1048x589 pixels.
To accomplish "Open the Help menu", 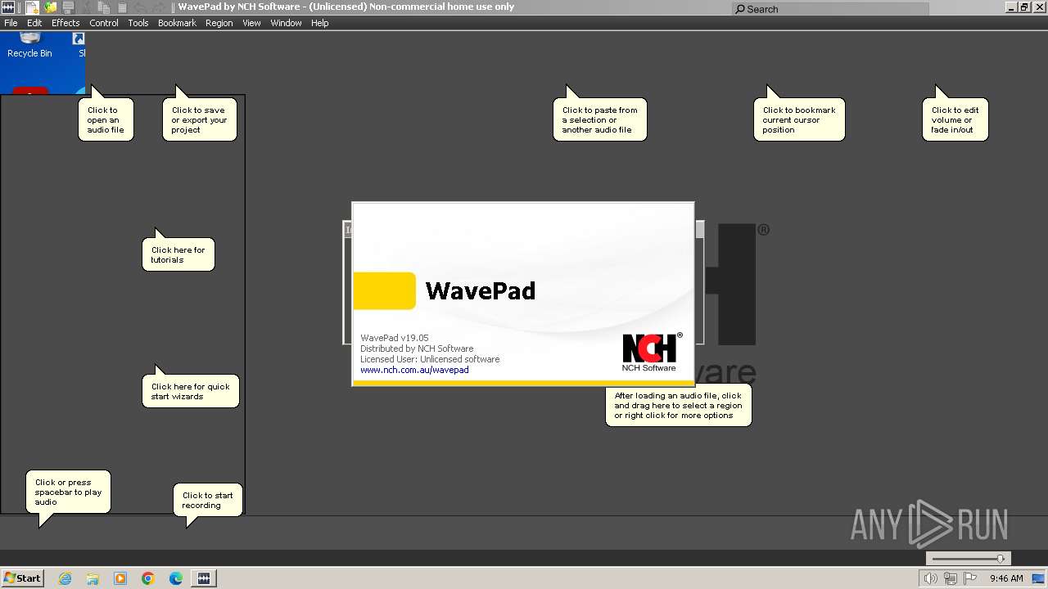I will click(320, 23).
